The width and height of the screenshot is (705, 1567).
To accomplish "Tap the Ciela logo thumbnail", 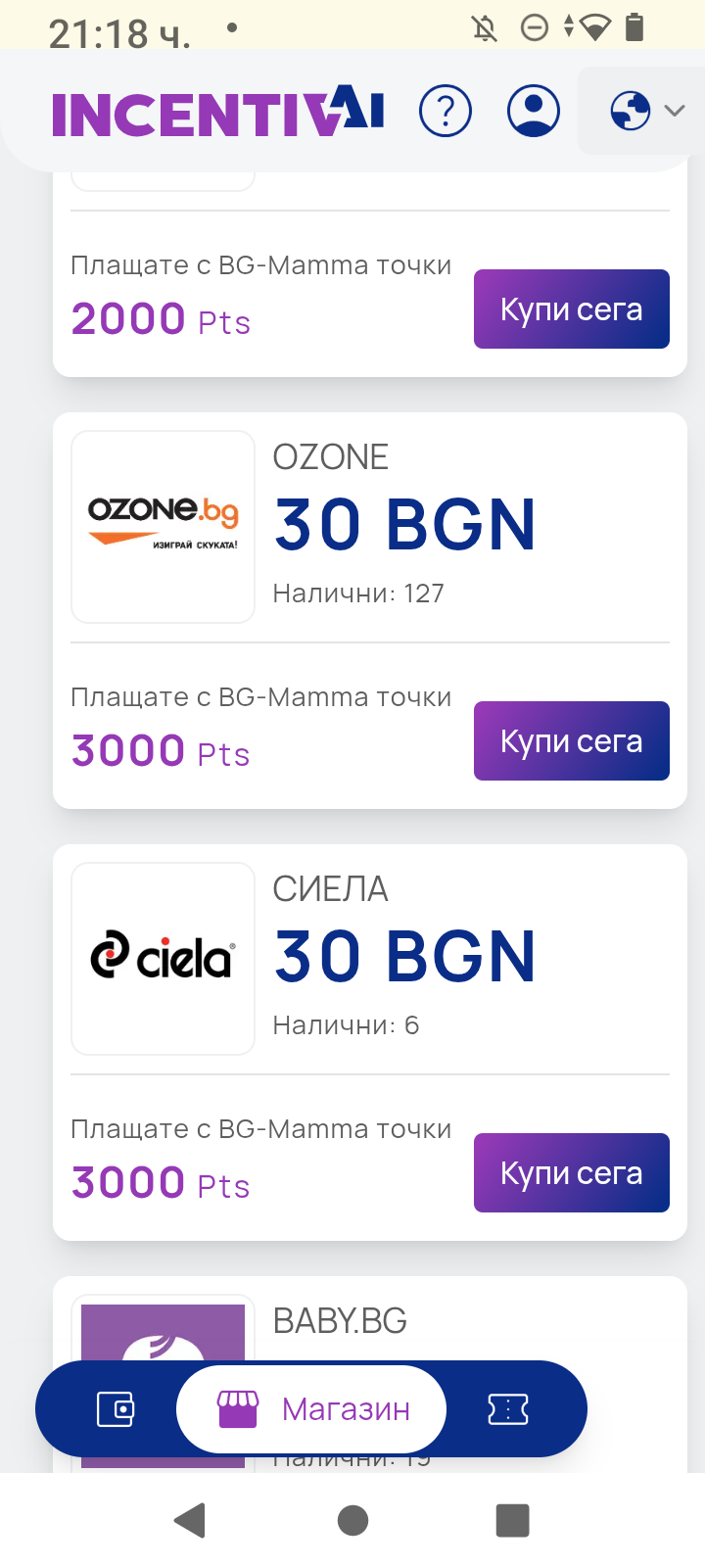I will (x=164, y=959).
